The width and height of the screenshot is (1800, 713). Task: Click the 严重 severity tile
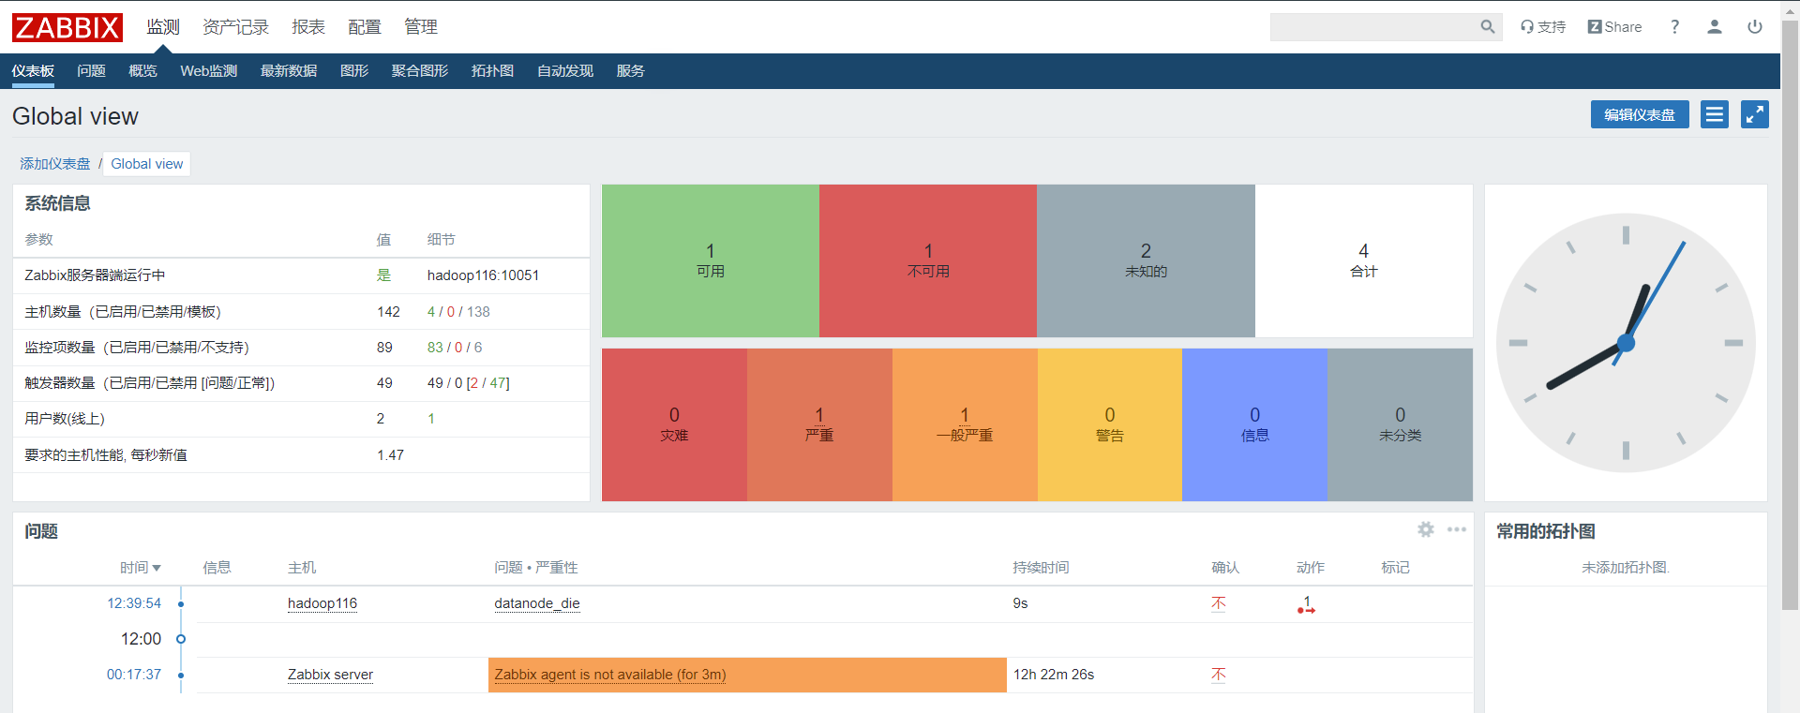[819, 424]
